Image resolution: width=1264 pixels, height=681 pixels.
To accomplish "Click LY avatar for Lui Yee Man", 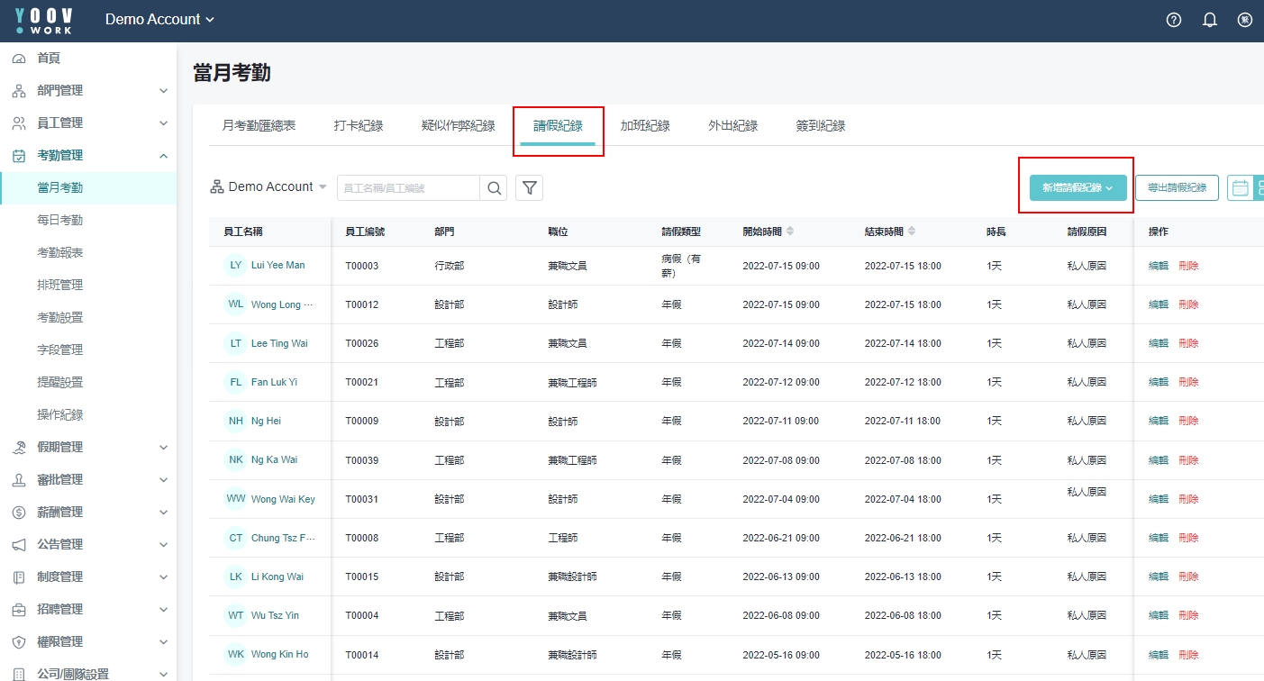I will click(x=236, y=266).
